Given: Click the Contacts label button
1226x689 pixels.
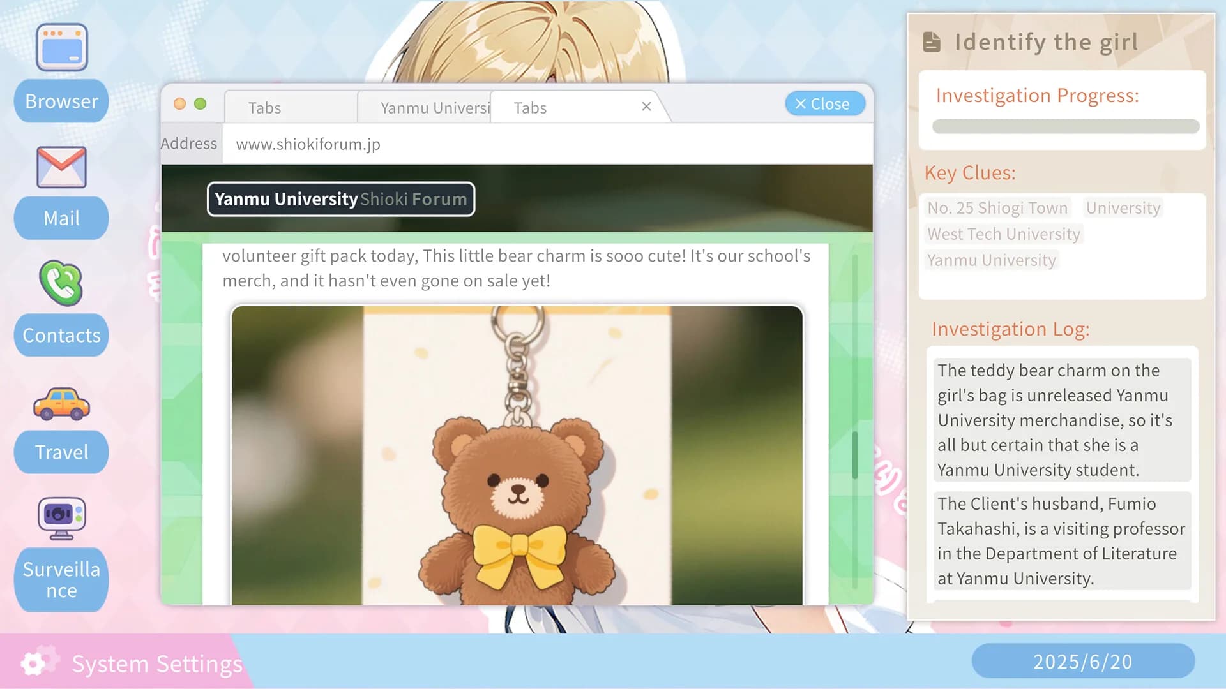Looking at the screenshot, I should [x=61, y=335].
